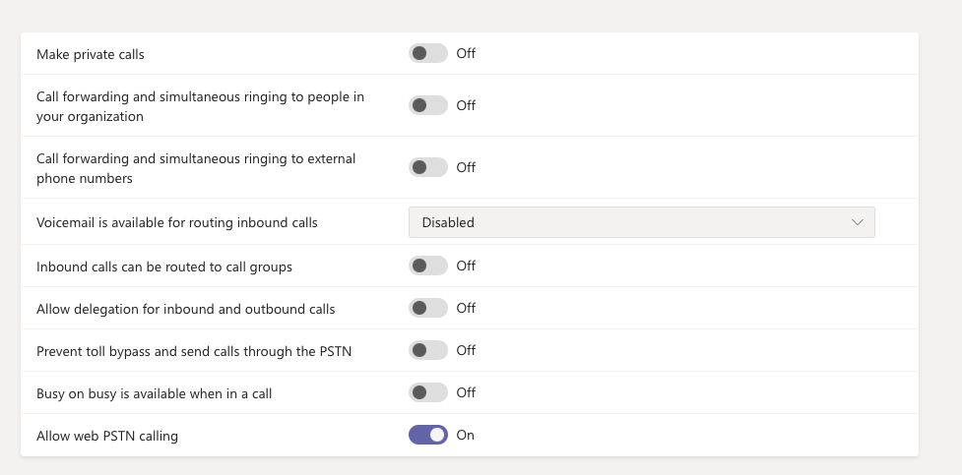
Task: Click the 'Prevent toll bypass' setting label
Action: tap(191, 351)
